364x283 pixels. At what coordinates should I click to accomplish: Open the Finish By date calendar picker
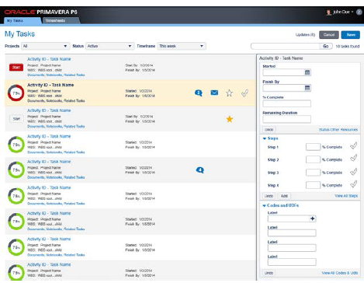click(x=307, y=88)
